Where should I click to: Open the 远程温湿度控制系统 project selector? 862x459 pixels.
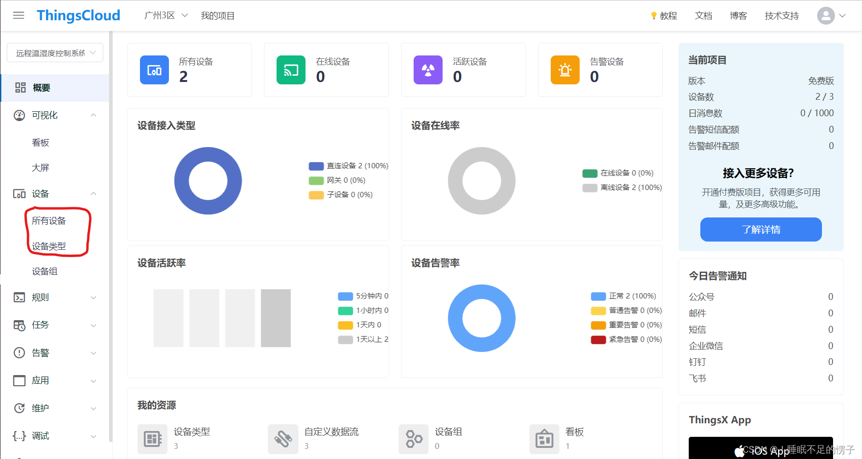(55, 53)
